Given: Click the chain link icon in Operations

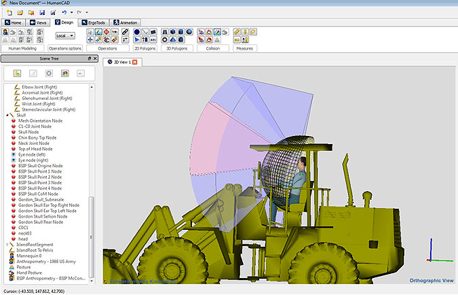Looking at the screenshot, I should (125, 32).
